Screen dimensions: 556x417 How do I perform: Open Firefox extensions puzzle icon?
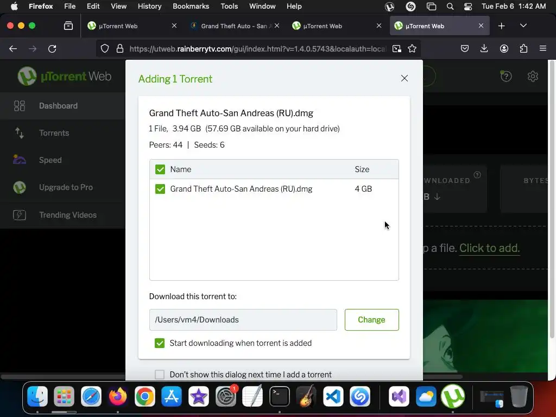(x=523, y=48)
